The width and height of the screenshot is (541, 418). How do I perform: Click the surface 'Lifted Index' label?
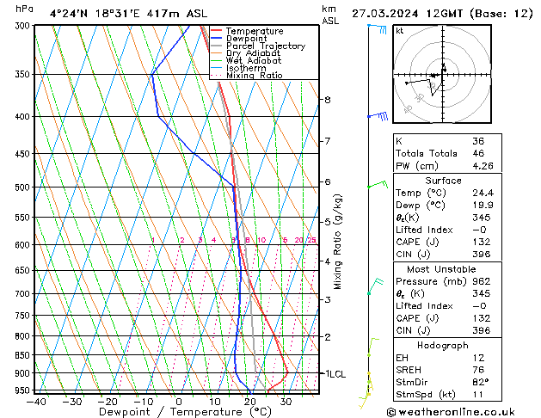click(424, 230)
